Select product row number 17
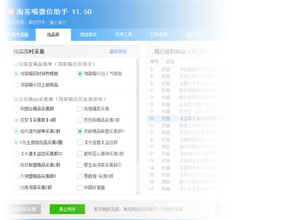Viewport: 299px width, 220px height. click(x=187, y=189)
